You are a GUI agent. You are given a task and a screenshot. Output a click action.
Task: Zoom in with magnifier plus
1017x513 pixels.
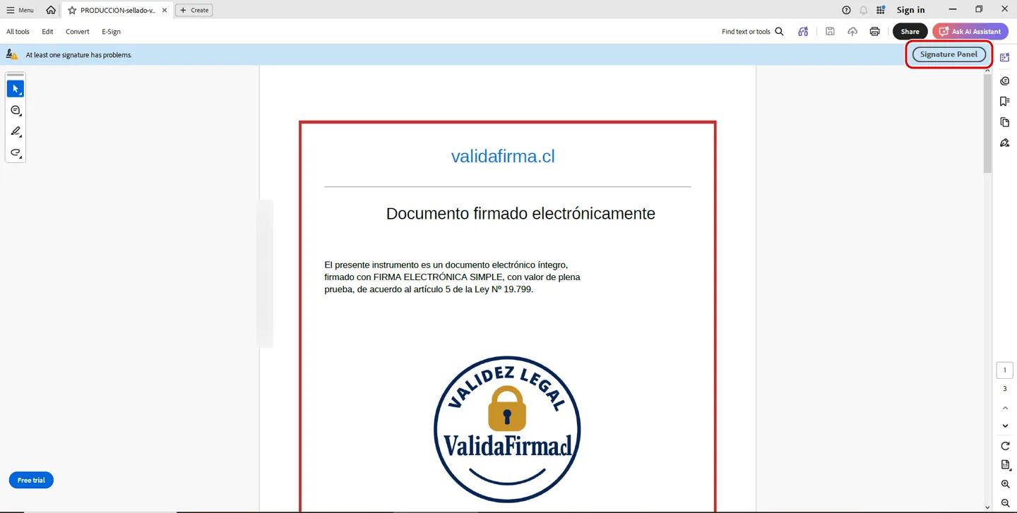(1005, 484)
